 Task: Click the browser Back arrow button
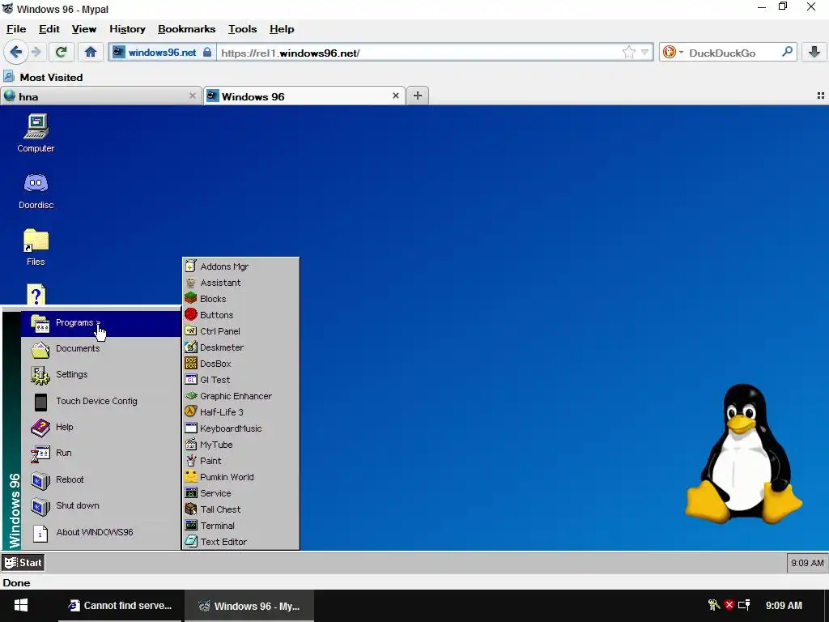(16, 53)
